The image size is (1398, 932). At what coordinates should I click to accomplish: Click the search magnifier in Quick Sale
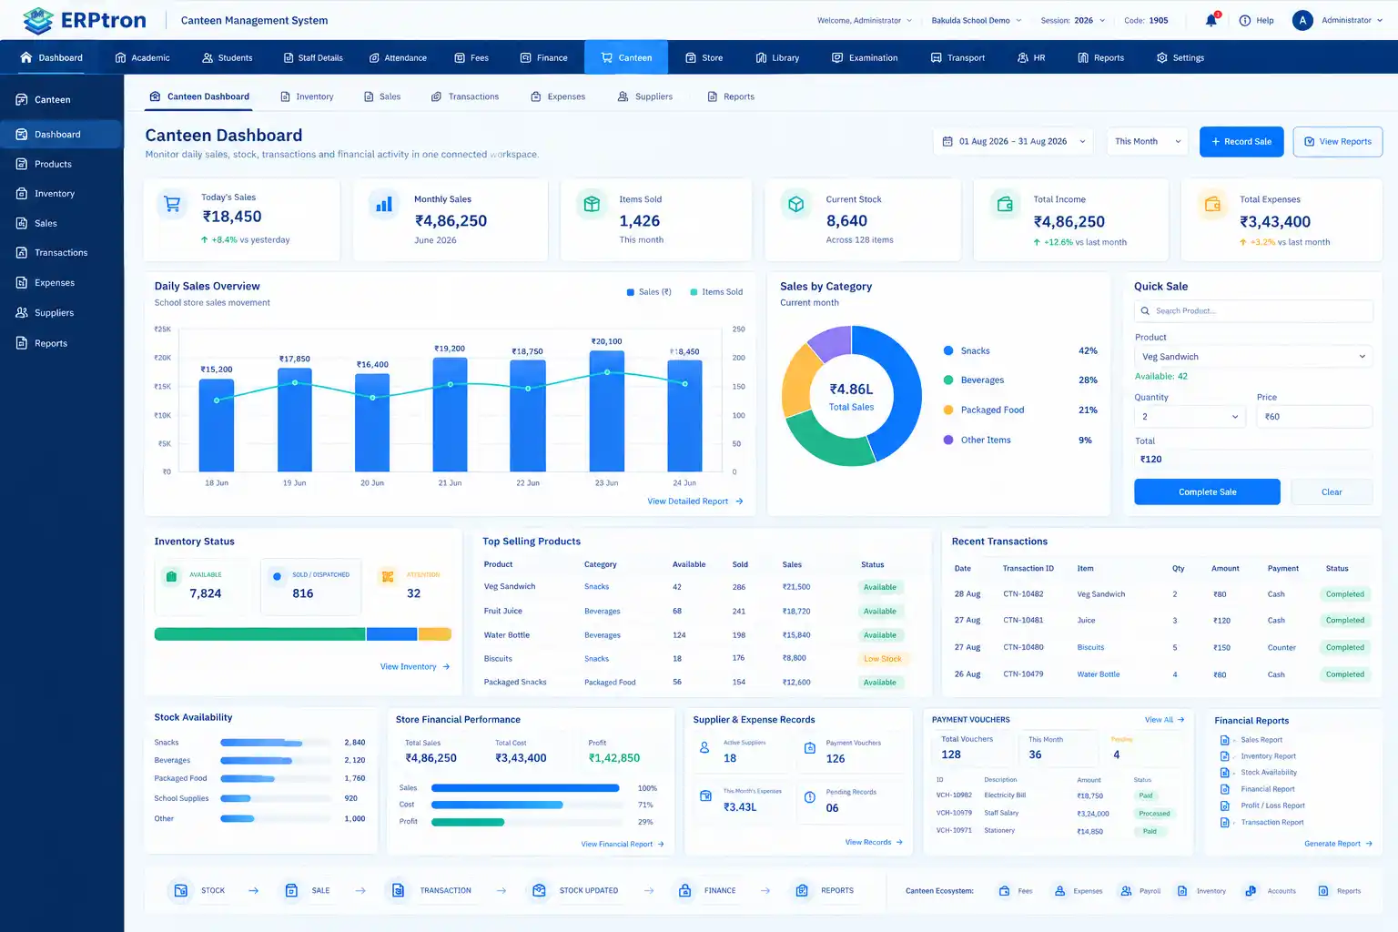[1146, 311]
